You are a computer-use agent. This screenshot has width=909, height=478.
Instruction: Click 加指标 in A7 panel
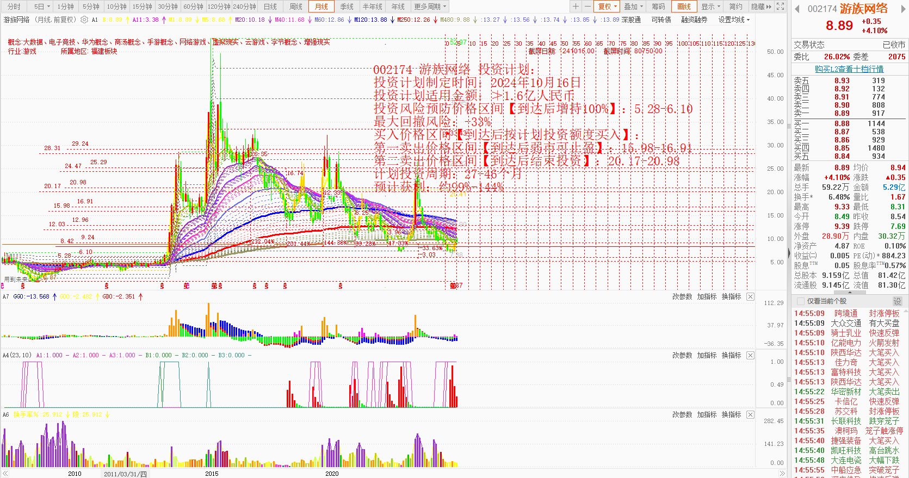point(707,296)
